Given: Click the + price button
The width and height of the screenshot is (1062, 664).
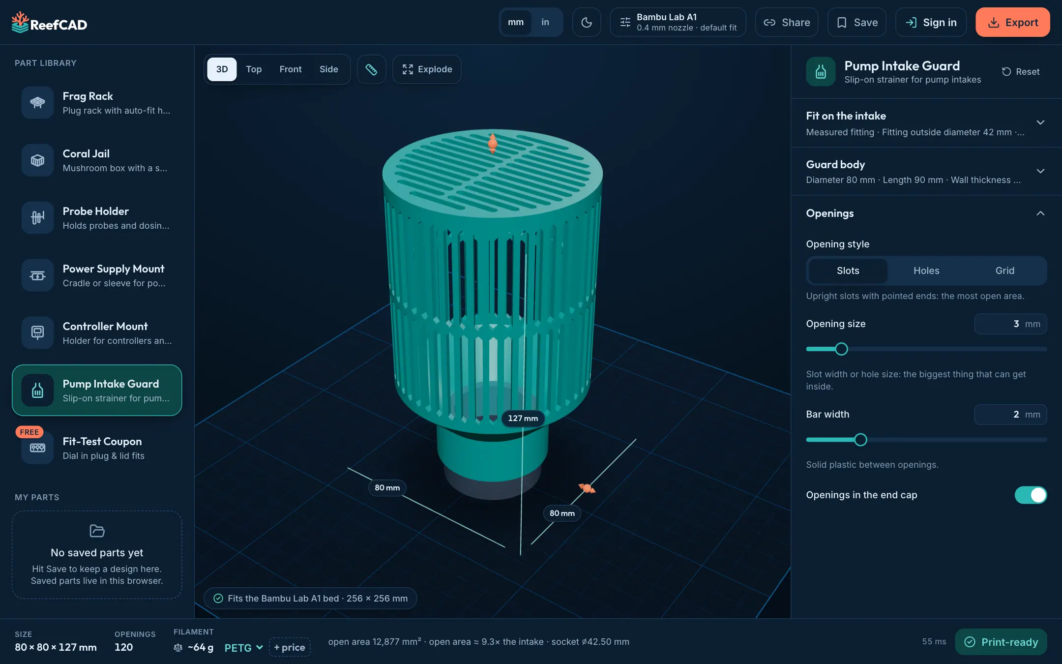Looking at the screenshot, I should point(290,647).
